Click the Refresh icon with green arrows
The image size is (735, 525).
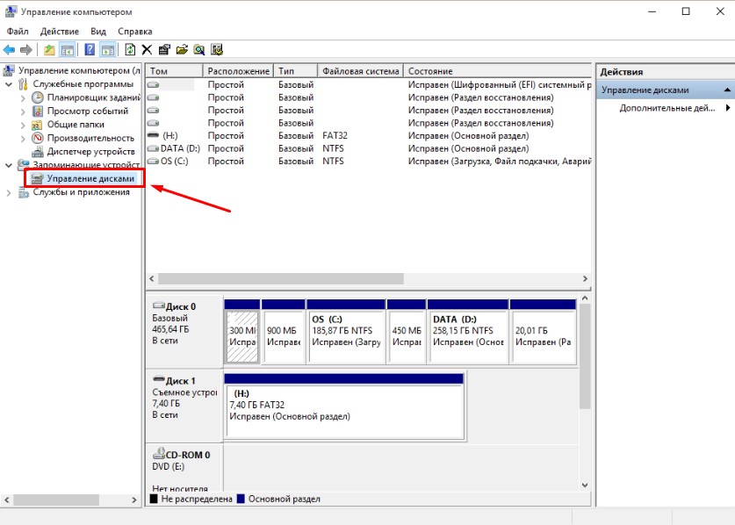pos(130,50)
